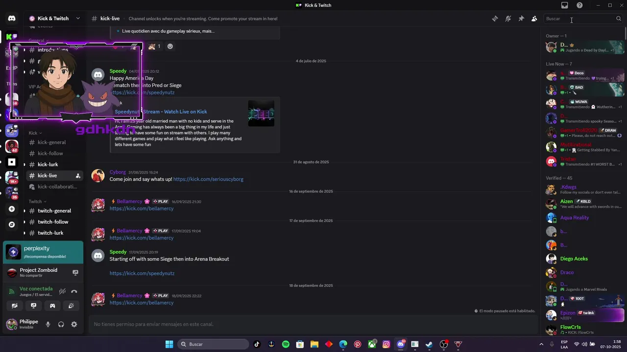Open Discord direct messages home
627x352 pixels.
[12, 19]
